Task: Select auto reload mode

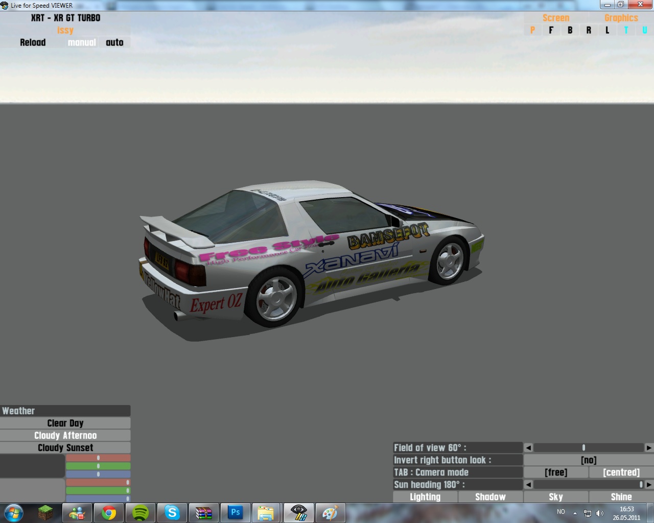Action: click(x=114, y=42)
